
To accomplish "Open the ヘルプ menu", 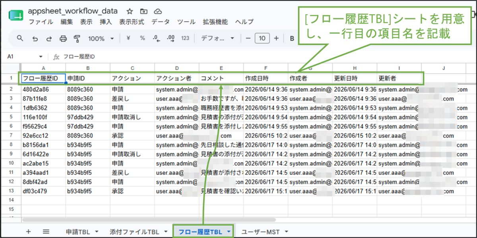I will 244,22.
